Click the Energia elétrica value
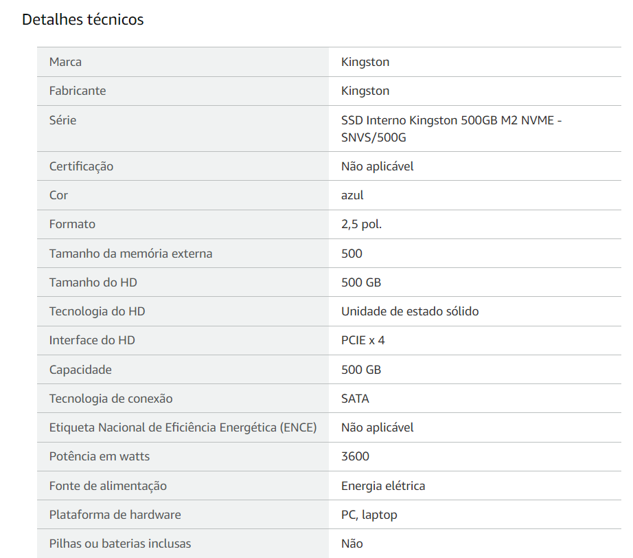 383,486
